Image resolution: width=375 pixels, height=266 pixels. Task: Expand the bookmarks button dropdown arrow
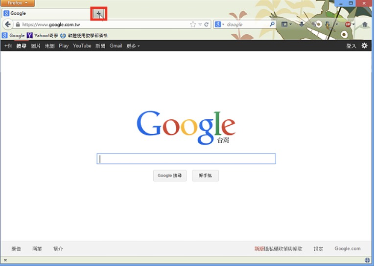coord(290,24)
